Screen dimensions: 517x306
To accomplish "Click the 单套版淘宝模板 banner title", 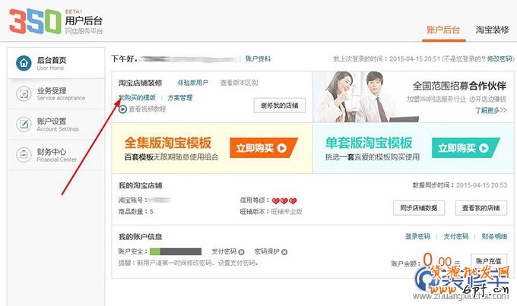I will (x=369, y=143).
